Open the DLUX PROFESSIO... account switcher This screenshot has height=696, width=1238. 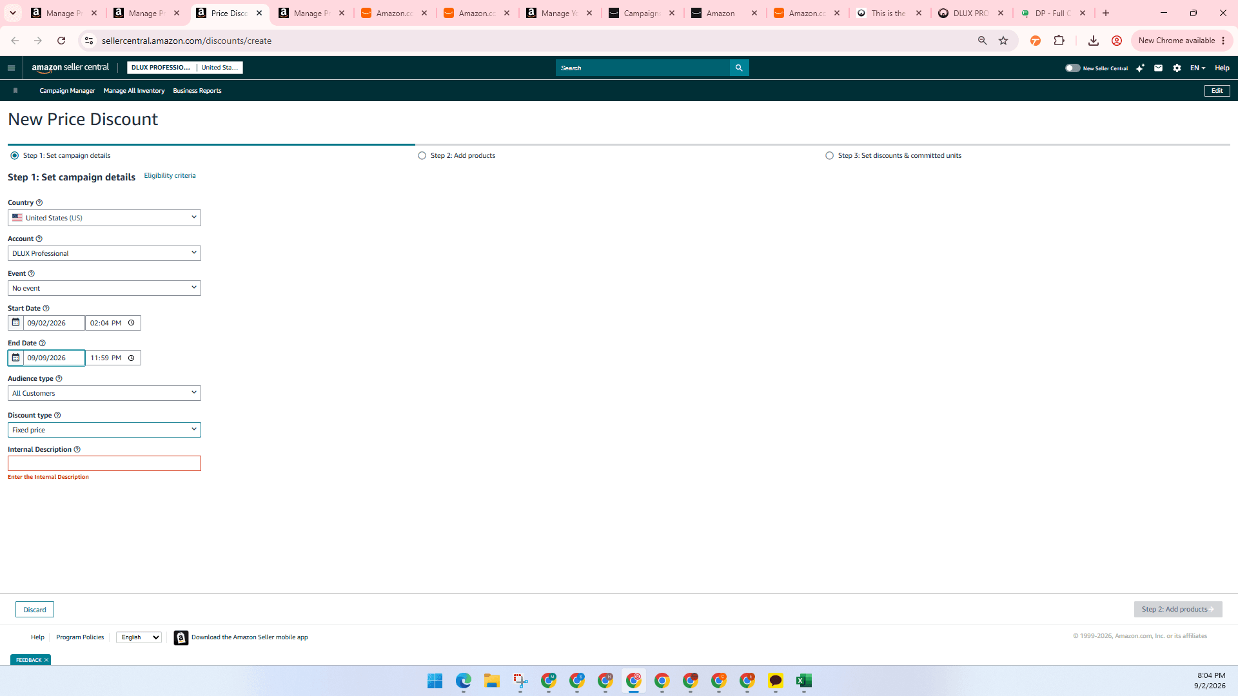point(185,68)
